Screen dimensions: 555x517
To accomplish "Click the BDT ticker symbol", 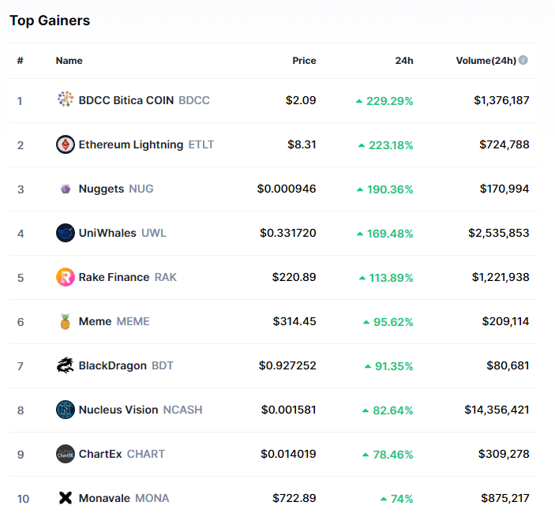I will [163, 365].
